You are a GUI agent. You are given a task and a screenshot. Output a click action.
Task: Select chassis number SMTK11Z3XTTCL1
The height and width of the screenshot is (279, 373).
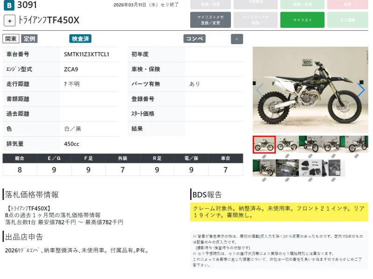click(x=87, y=54)
